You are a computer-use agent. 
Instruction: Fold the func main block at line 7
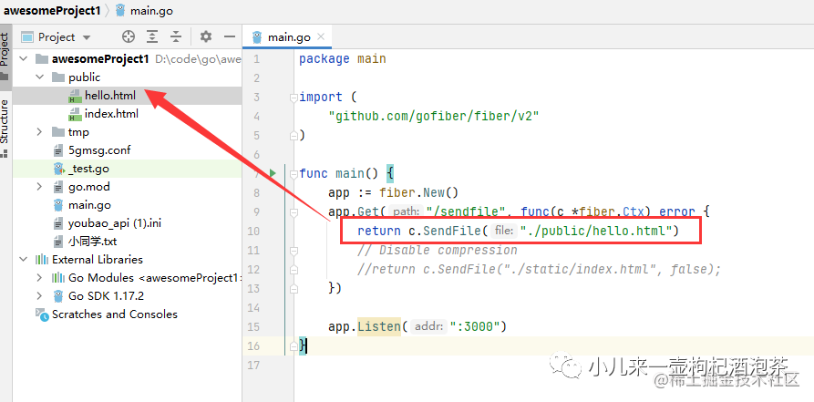coord(294,173)
